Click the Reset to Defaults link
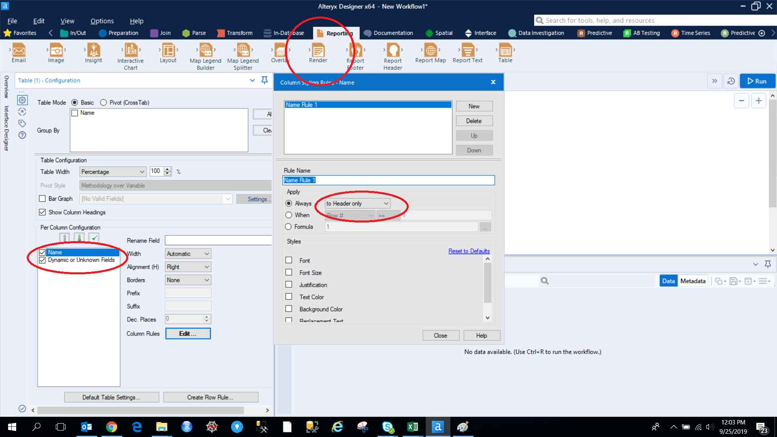The width and height of the screenshot is (777, 437). (469, 251)
